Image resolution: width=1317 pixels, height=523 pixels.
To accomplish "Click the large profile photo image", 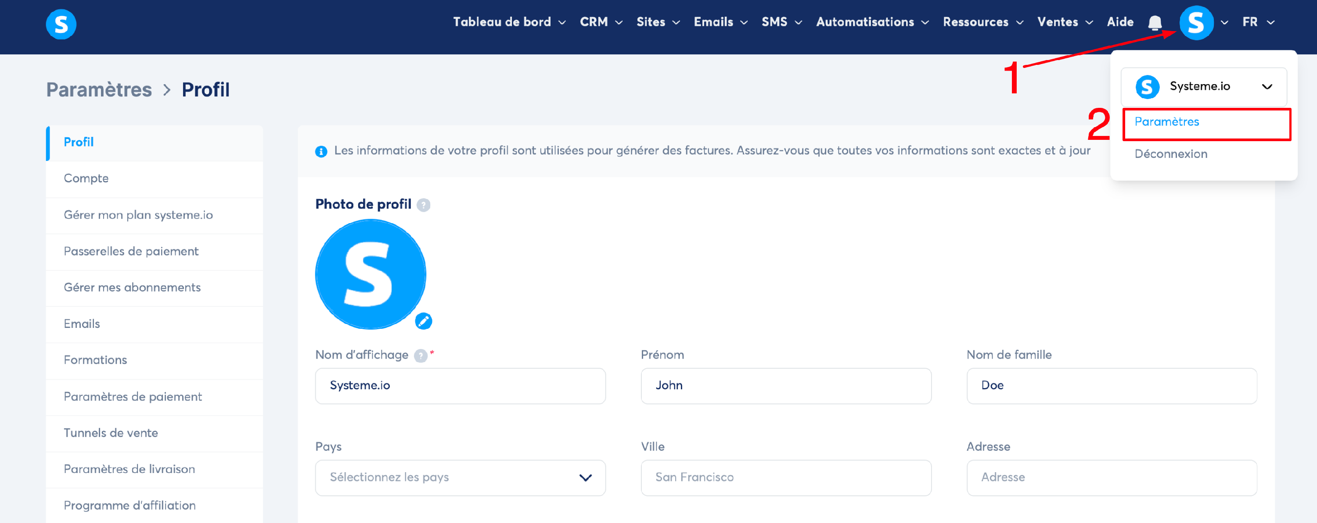I will [x=370, y=274].
